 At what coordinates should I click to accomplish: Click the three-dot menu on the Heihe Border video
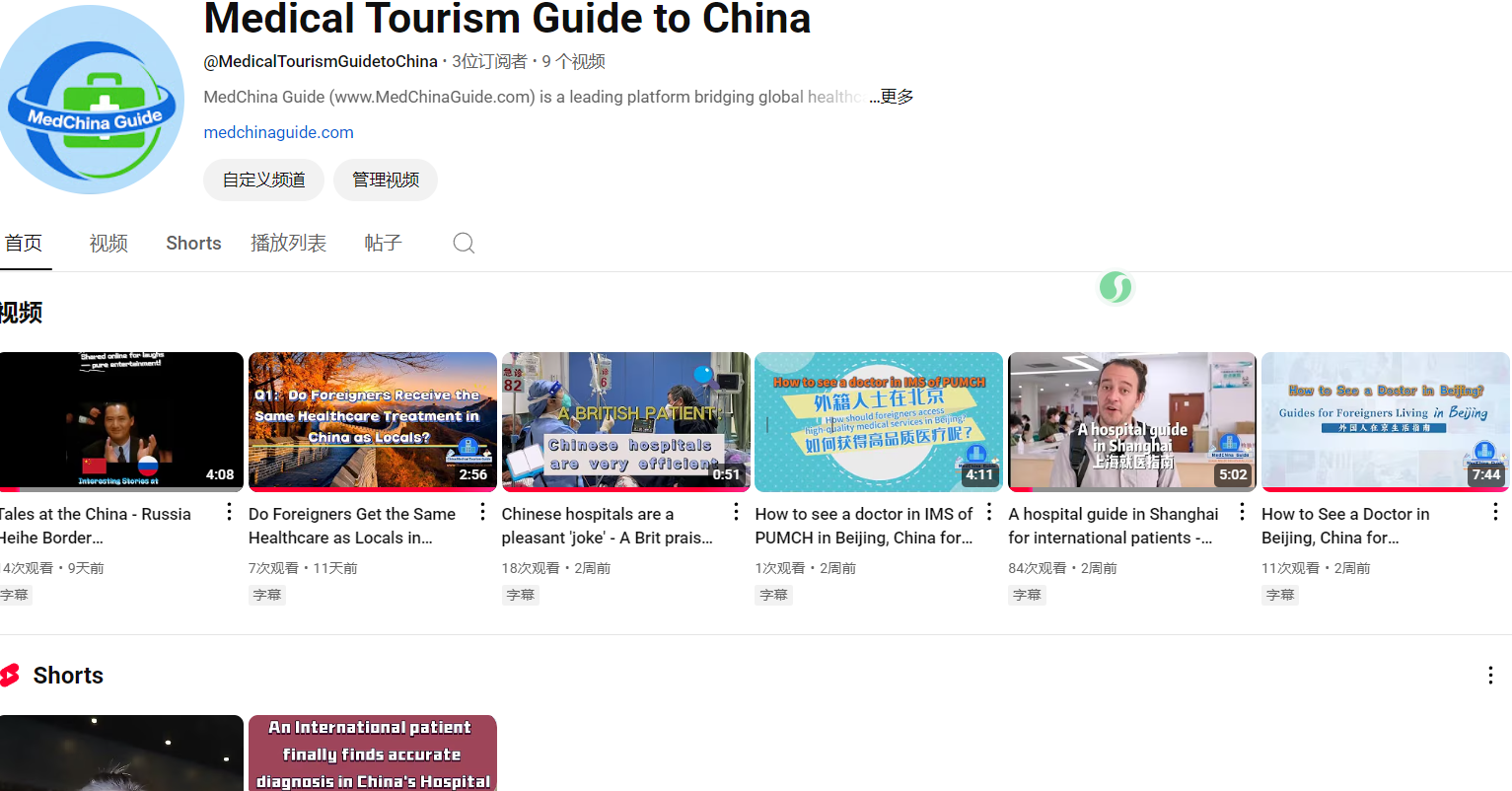point(228,512)
